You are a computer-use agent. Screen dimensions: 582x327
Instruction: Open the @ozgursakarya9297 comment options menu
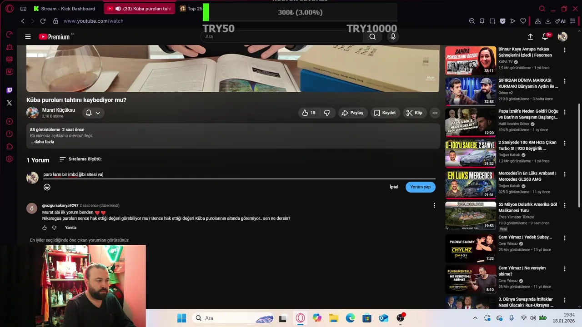coord(434,205)
